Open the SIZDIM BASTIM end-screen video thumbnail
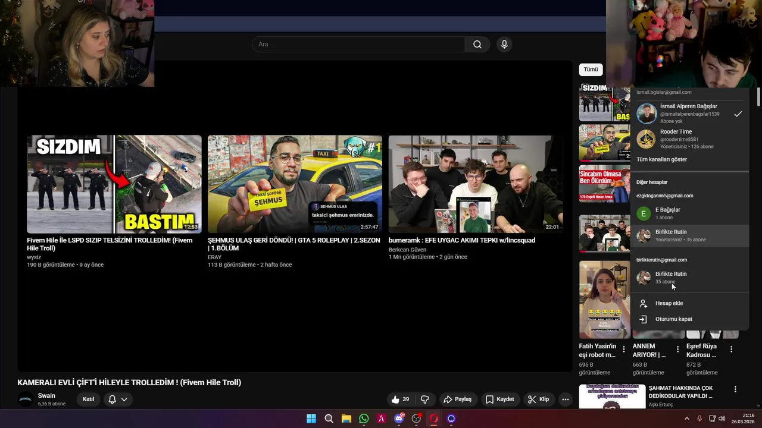The height and width of the screenshot is (428, 762). point(114,184)
